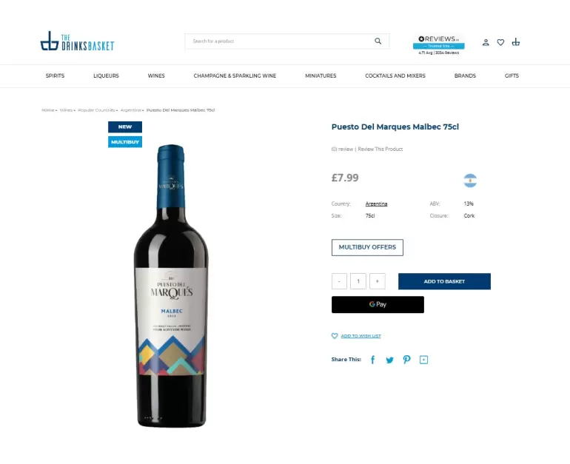Increase quantity with plus button
Viewport: 570px width, 464px height.
(378, 281)
